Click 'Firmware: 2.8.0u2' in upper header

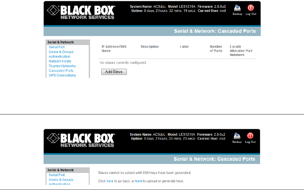click(x=212, y=6)
